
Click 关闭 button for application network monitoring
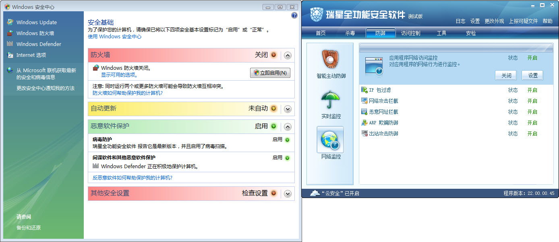point(506,75)
